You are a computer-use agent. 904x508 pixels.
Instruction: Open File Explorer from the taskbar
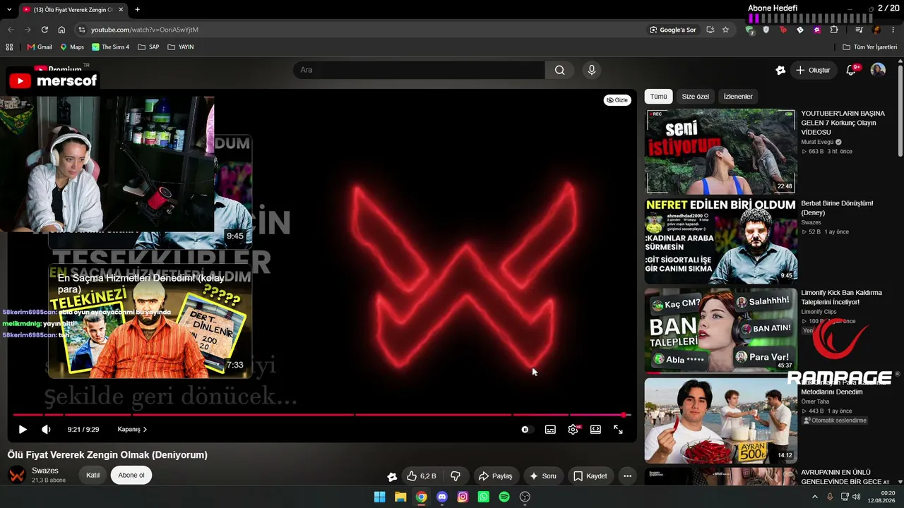(400, 497)
